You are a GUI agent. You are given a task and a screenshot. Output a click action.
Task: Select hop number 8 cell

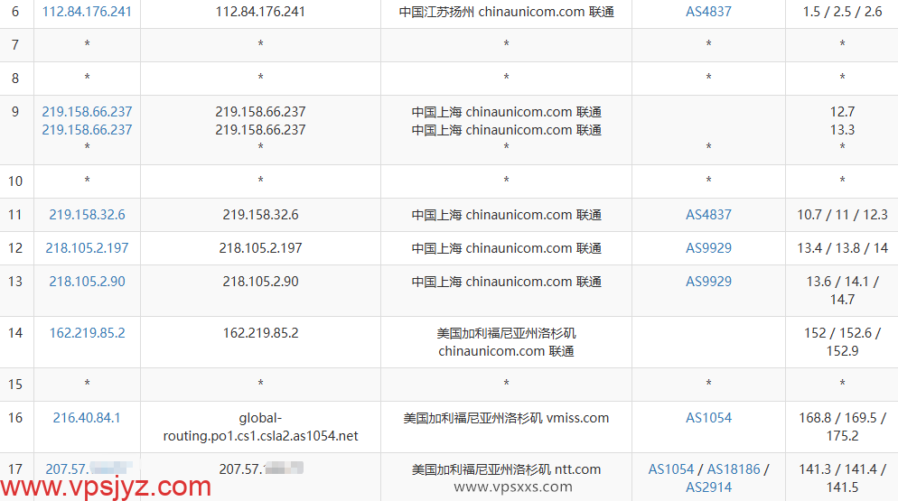(x=16, y=79)
